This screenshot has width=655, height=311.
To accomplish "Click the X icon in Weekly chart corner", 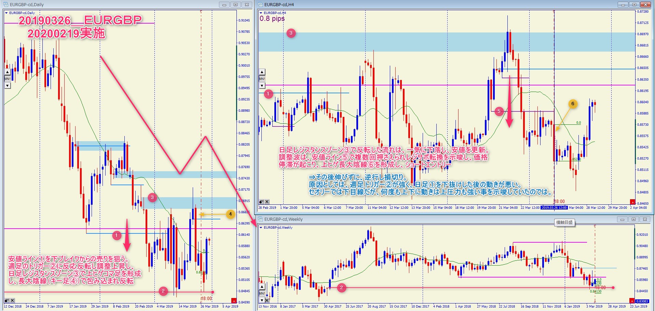I will (267, 300).
